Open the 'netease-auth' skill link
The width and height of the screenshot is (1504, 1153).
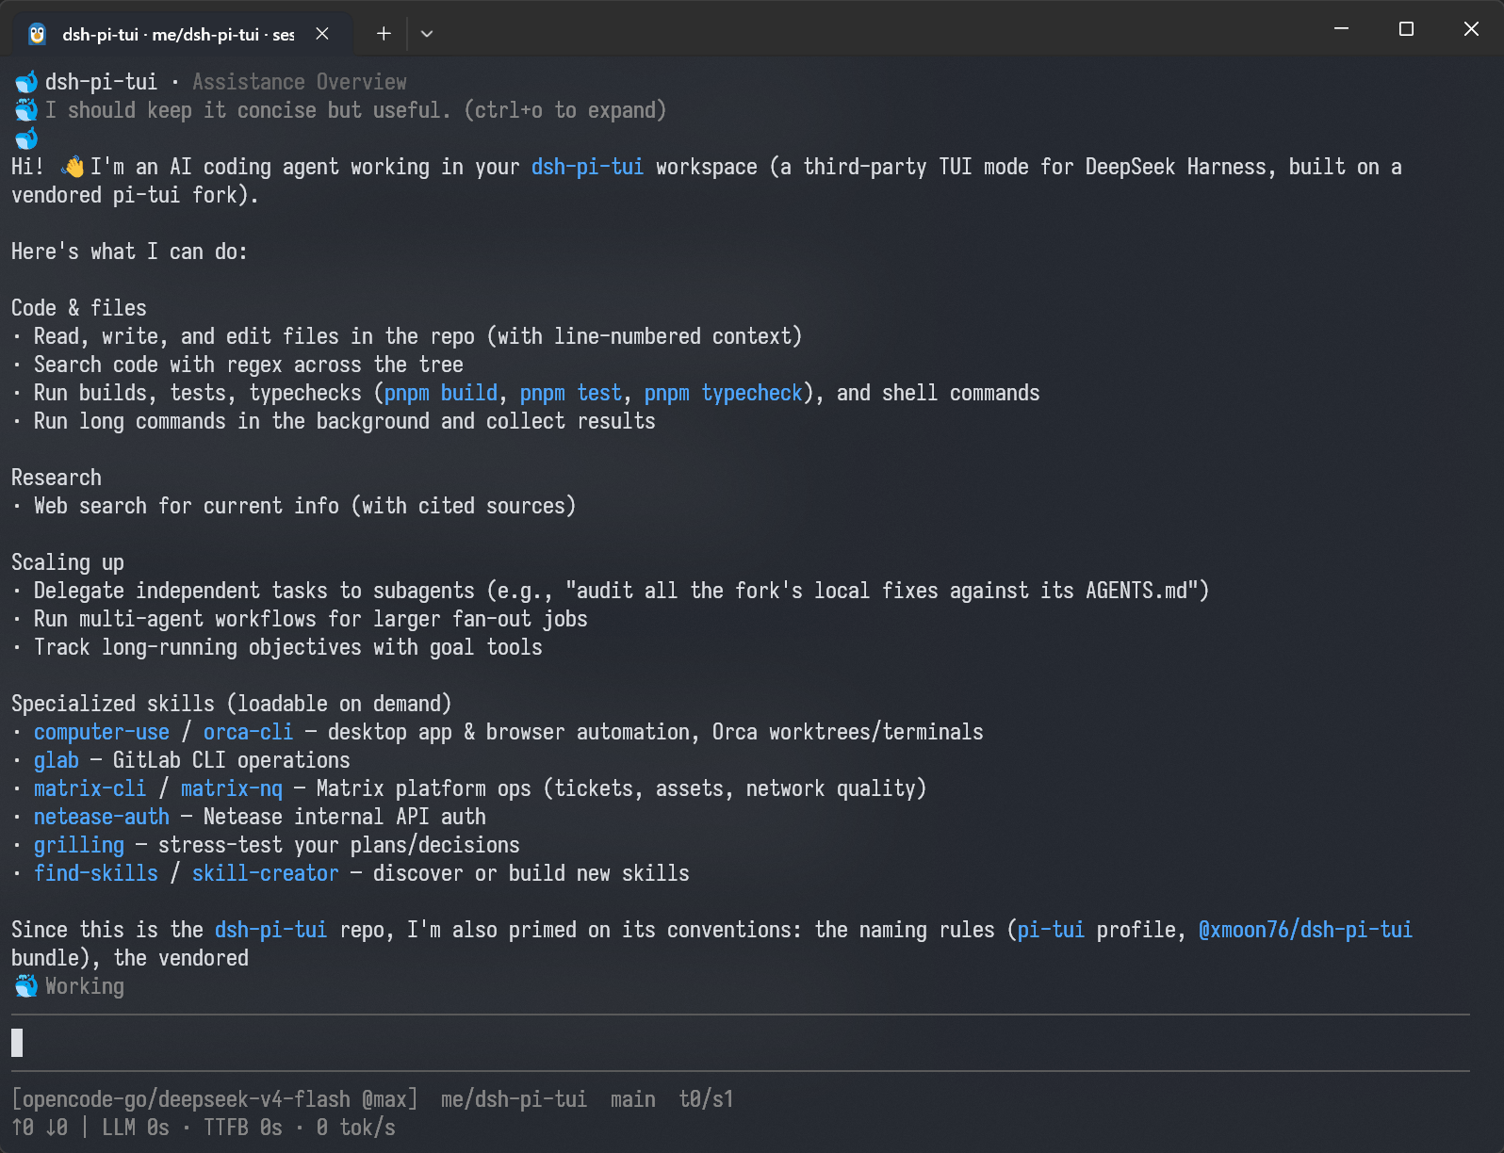coord(102,817)
